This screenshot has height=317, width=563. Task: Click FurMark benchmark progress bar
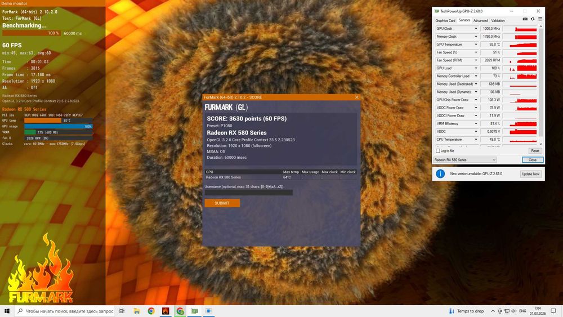32,33
